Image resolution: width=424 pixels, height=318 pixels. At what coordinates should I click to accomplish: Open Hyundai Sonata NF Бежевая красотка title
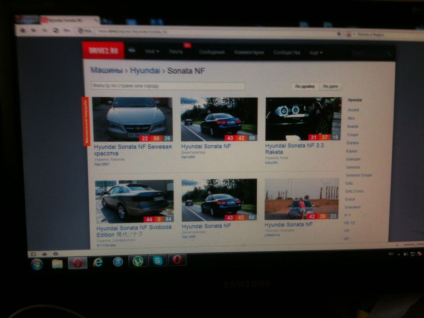(x=133, y=150)
